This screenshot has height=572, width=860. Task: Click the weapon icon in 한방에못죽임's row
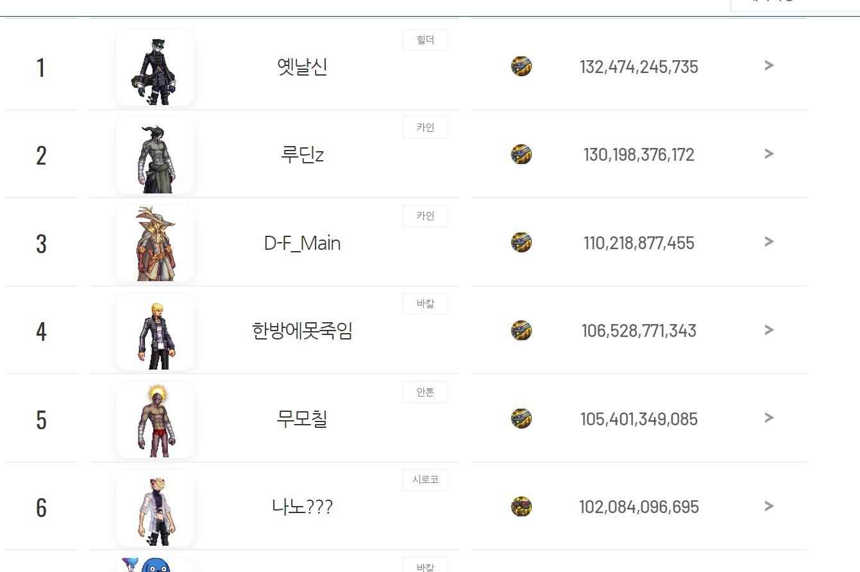pos(521,331)
